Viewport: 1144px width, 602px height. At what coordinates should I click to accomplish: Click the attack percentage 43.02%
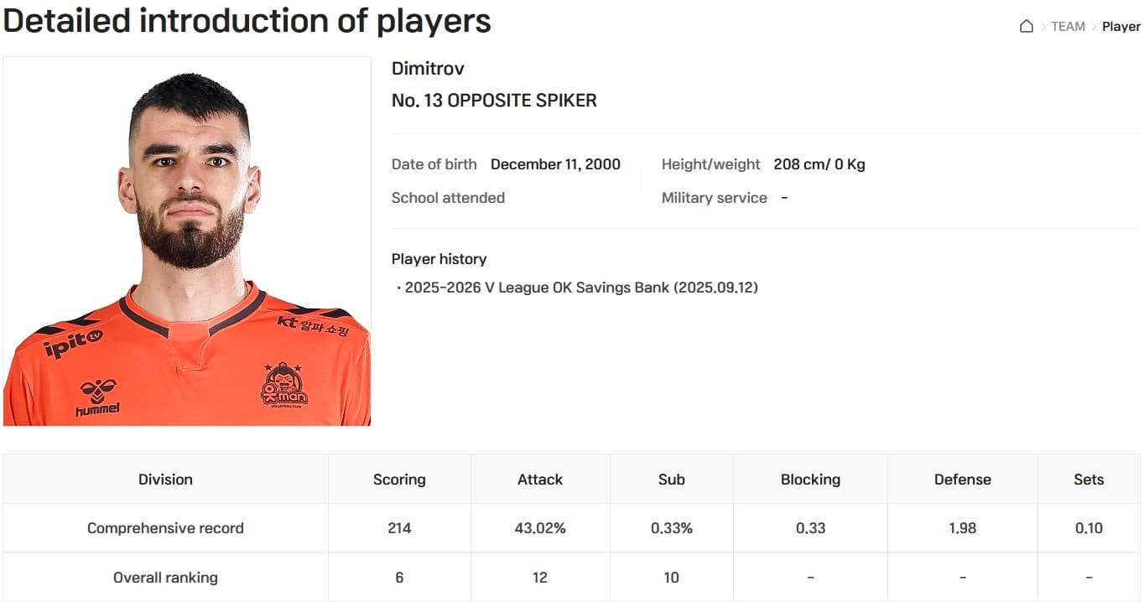pyautogui.click(x=540, y=528)
